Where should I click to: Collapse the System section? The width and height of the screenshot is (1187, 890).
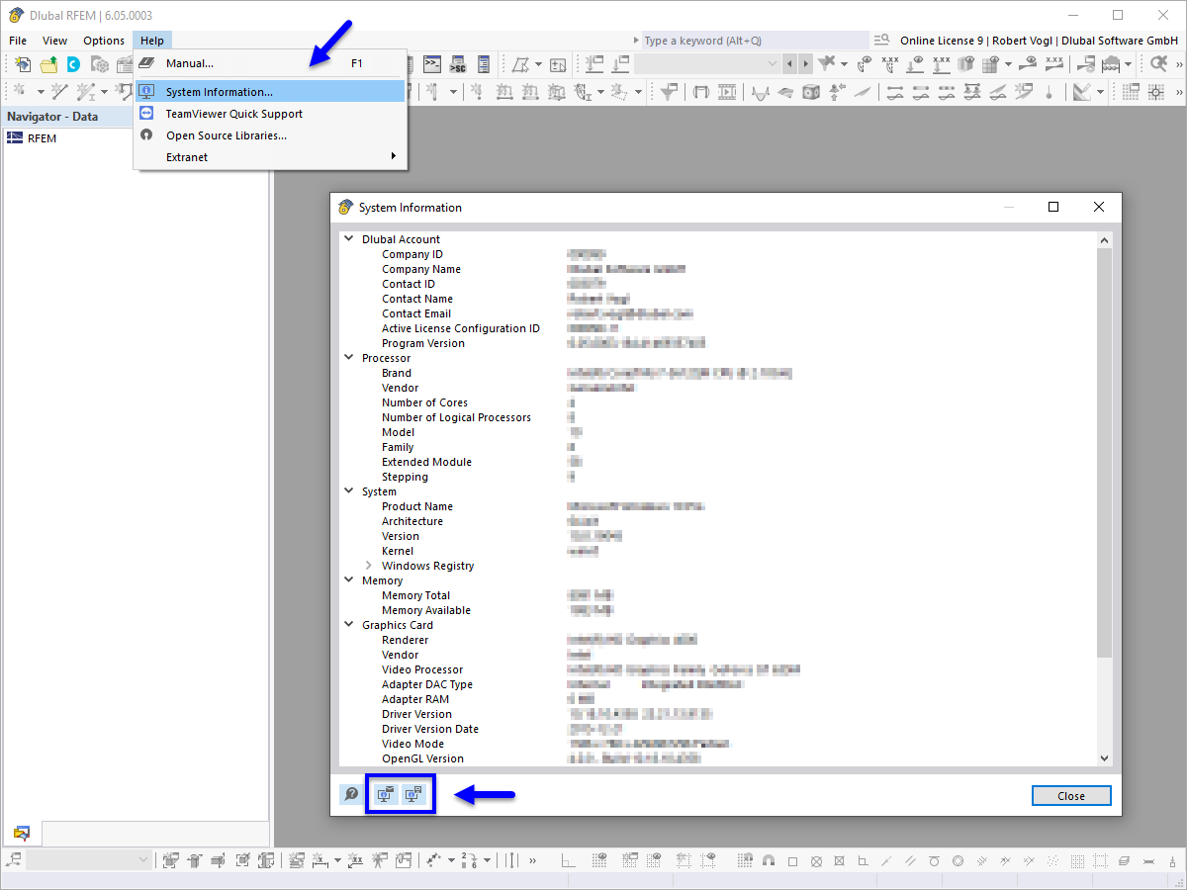click(x=348, y=491)
